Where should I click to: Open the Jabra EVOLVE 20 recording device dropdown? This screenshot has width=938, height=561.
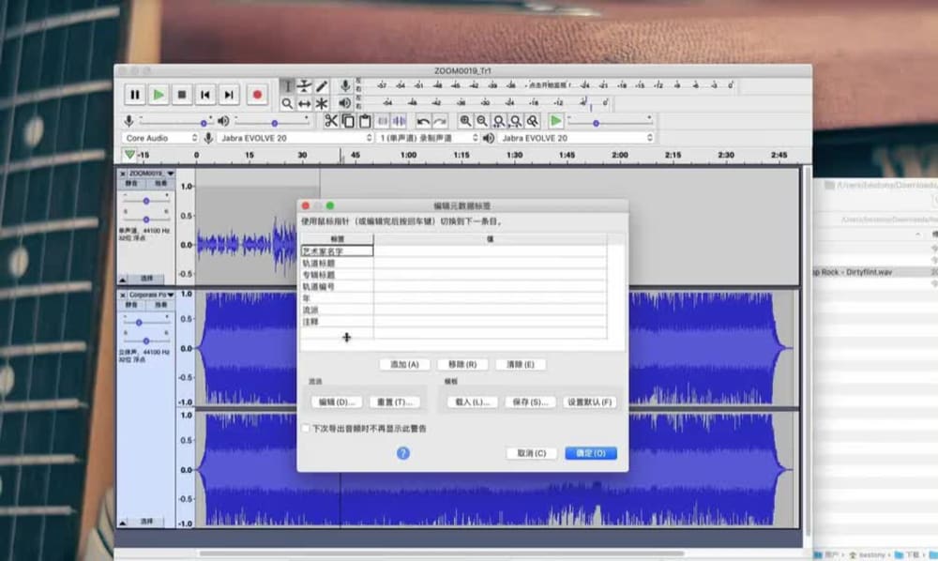click(x=295, y=138)
